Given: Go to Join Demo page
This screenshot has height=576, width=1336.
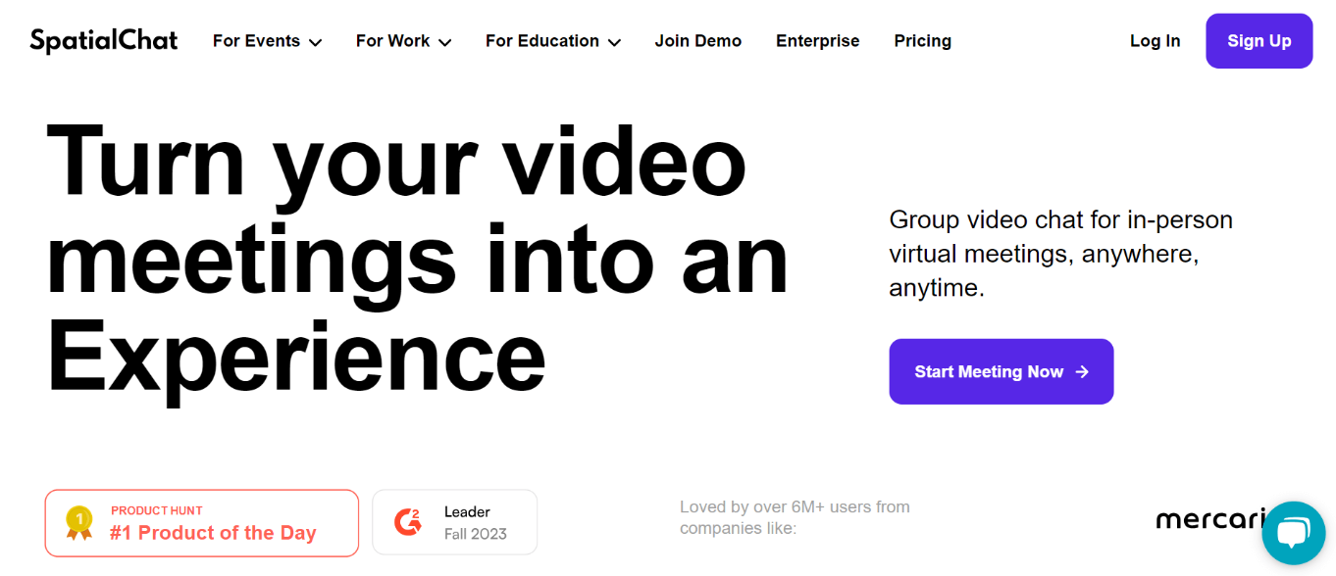Looking at the screenshot, I should (x=698, y=41).
